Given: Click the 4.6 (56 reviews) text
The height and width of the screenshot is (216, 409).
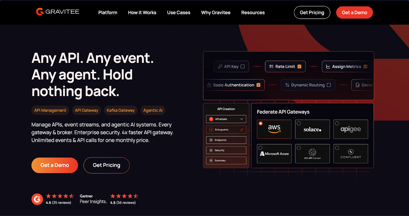Looking at the screenshot, I should 123,202.
